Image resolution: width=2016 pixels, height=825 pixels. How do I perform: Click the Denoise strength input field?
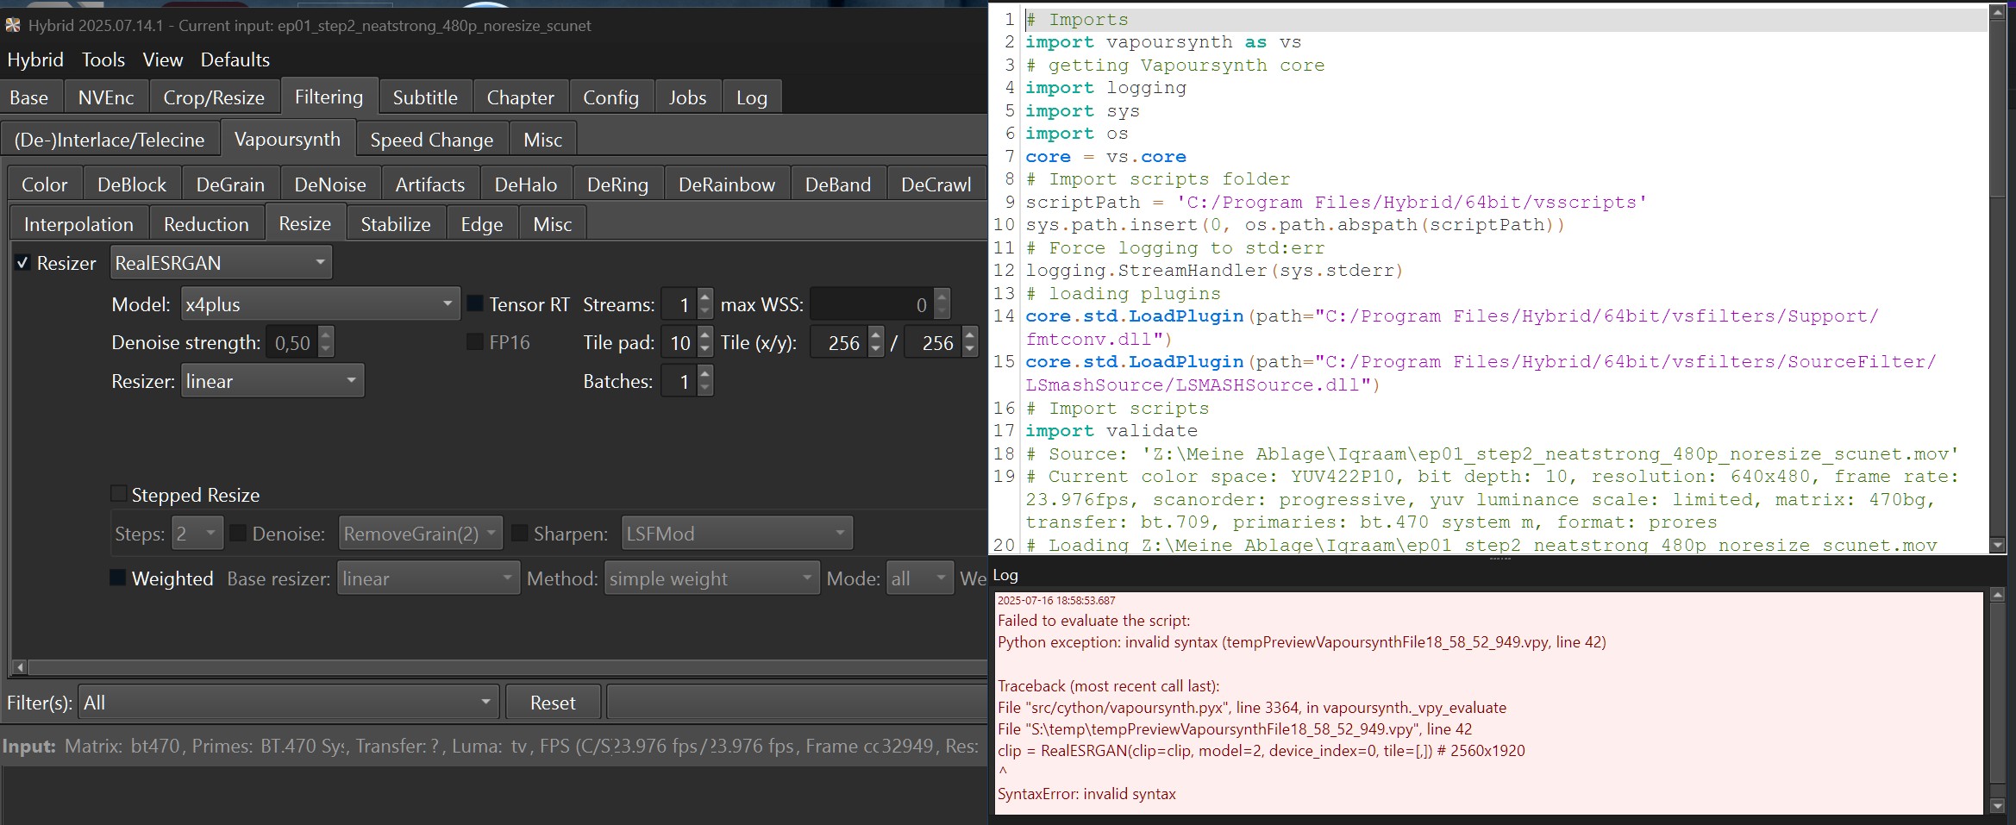click(x=292, y=343)
